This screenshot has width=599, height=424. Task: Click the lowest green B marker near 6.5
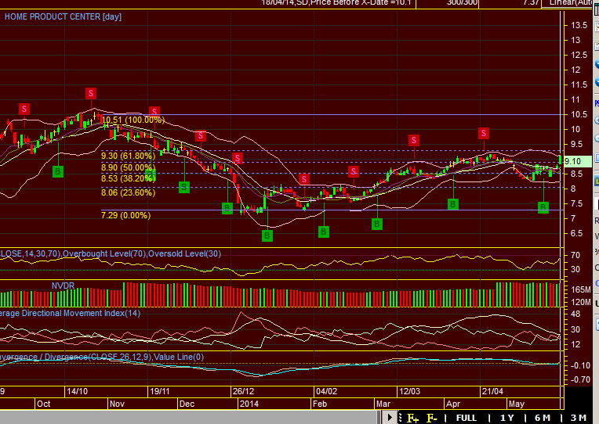click(267, 236)
